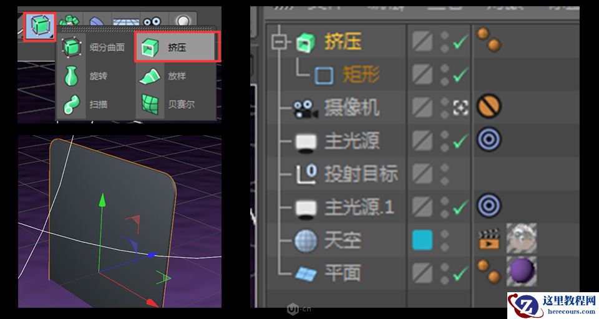
Task: Click the target tag on 主光源
Action: tap(489, 139)
